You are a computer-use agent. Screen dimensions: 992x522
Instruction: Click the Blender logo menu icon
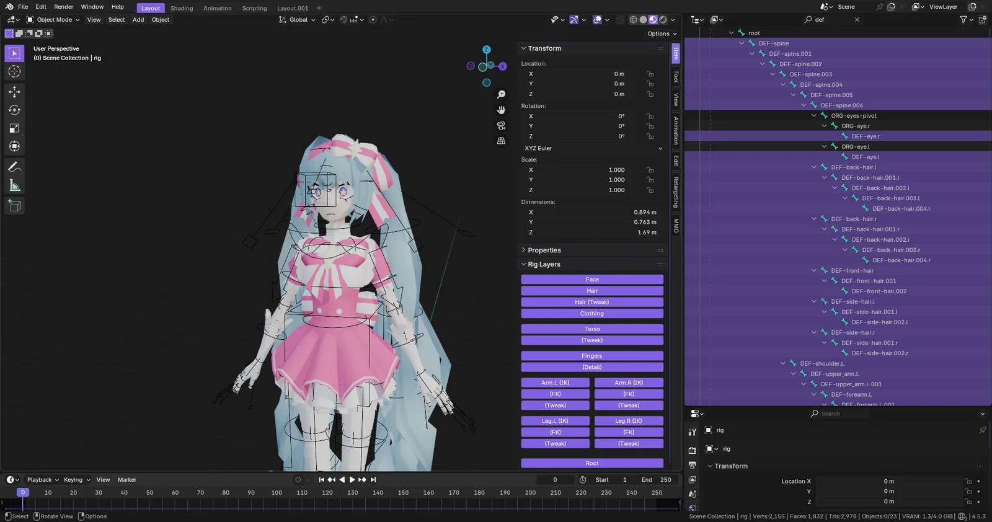(x=9, y=7)
